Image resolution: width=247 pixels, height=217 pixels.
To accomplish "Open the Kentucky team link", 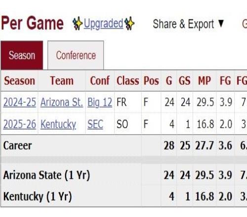I will [58, 124].
